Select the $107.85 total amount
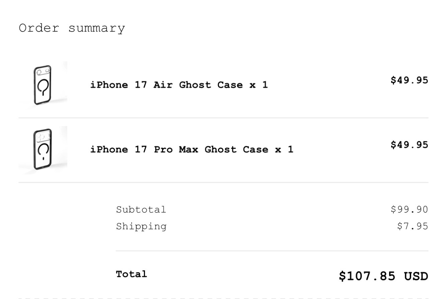The width and height of the screenshot is (442, 299). point(367,276)
